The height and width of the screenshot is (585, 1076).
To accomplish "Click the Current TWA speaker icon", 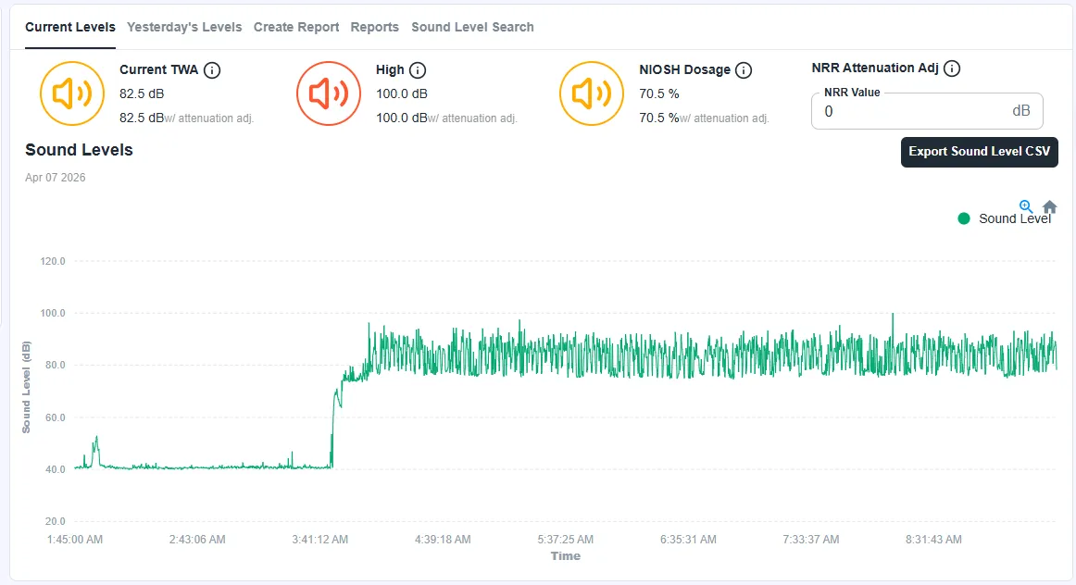I will click(x=71, y=93).
